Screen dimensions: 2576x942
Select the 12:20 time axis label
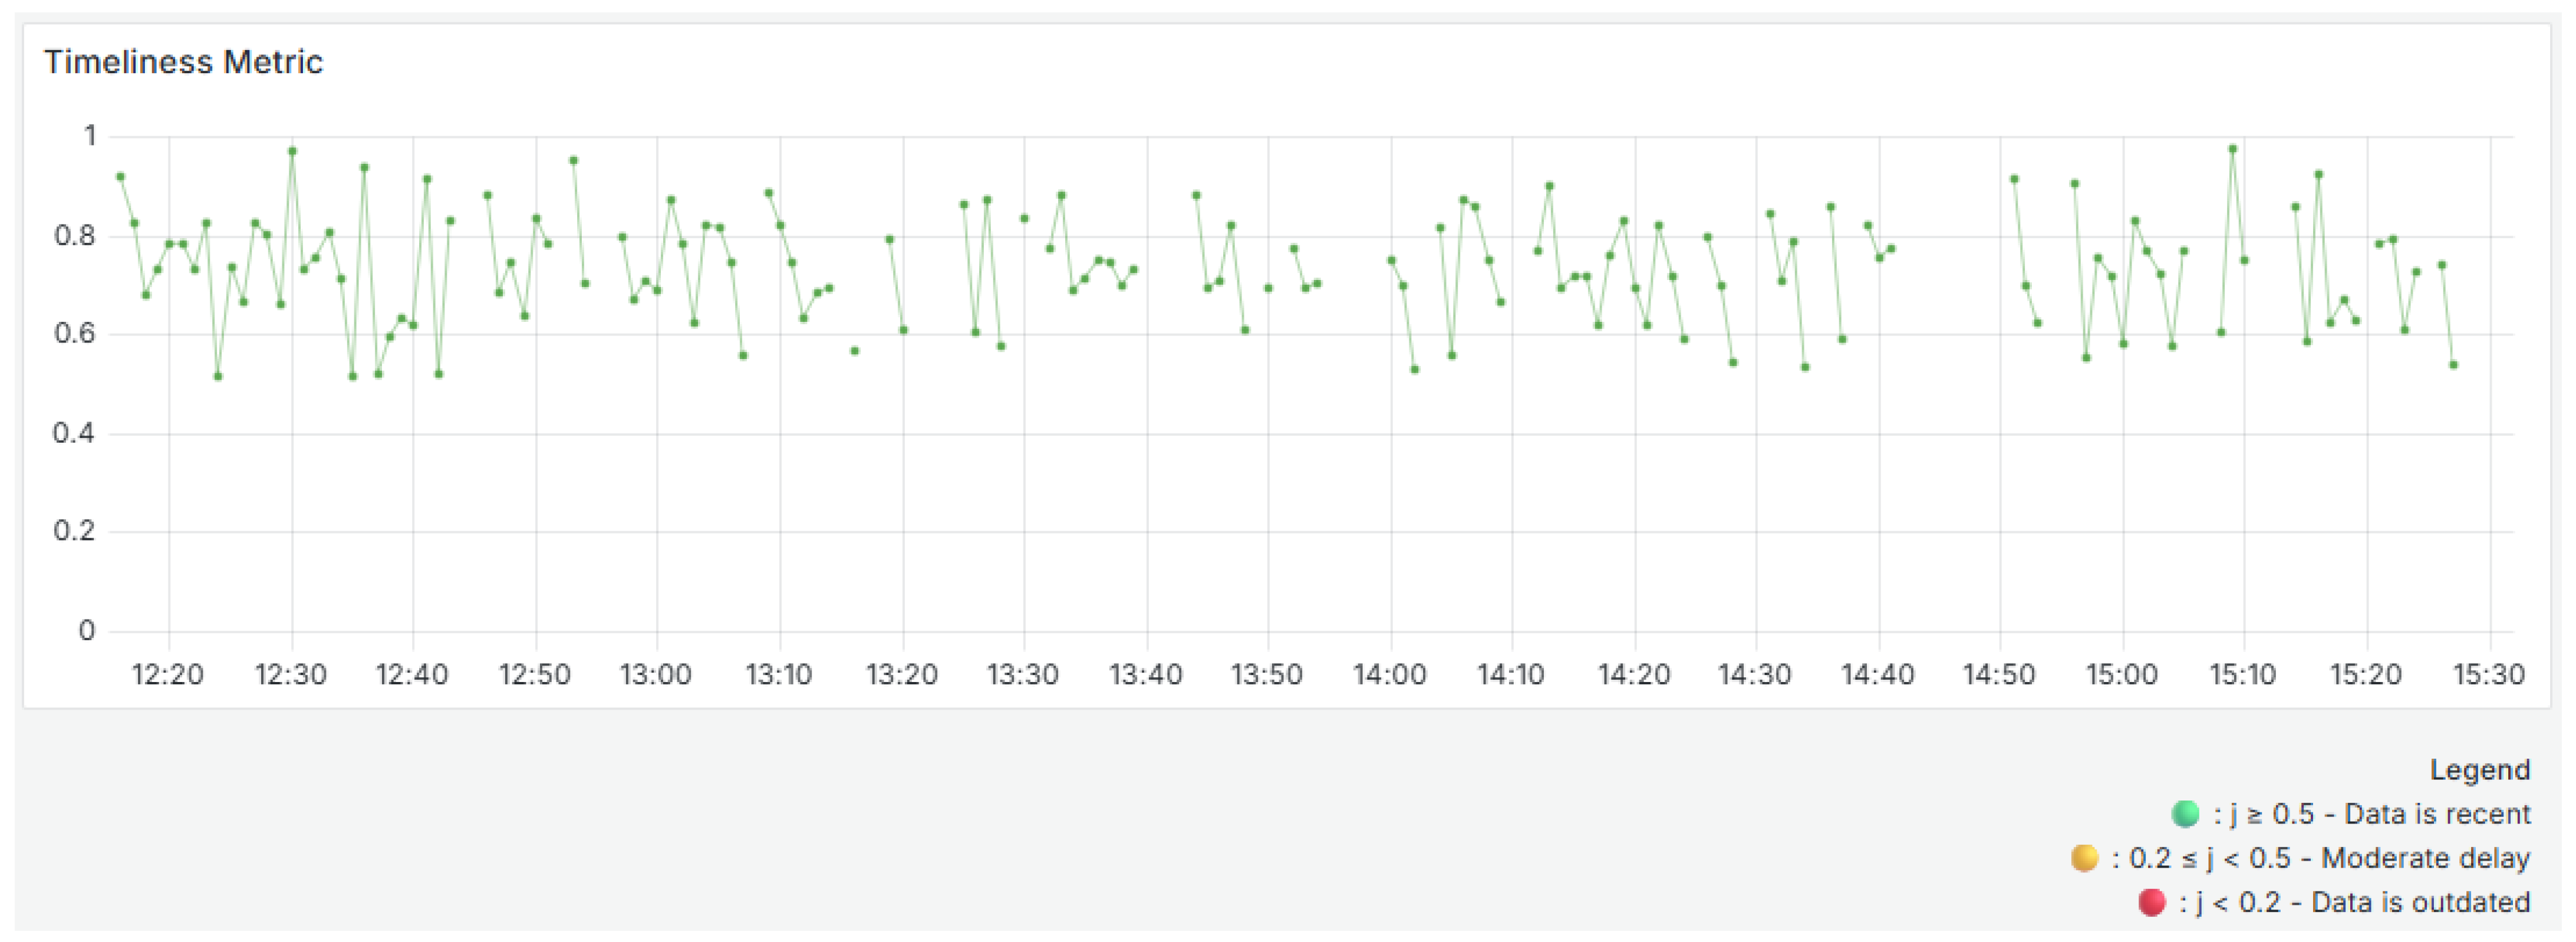(167, 675)
